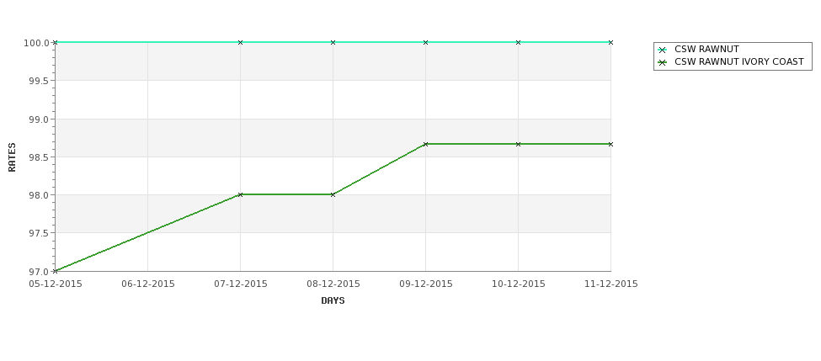Click the DAYS x-axis title
This screenshot has width=821, height=361.
[x=333, y=301]
